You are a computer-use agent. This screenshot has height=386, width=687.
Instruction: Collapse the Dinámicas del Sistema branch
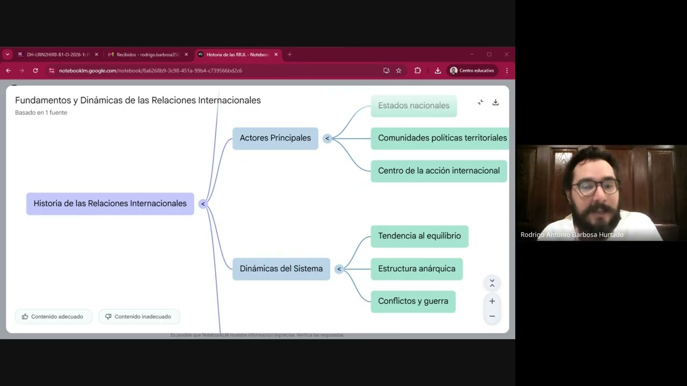(339, 269)
